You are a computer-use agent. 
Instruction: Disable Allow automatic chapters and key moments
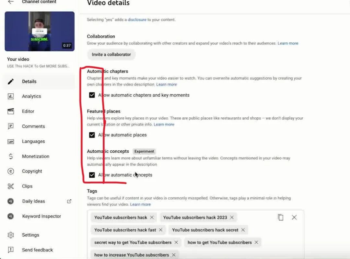[x=92, y=95]
